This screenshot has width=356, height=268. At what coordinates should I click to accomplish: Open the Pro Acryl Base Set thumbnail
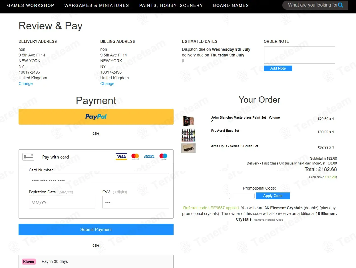188,135
